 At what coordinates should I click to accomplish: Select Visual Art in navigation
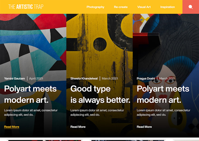[x=144, y=7]
